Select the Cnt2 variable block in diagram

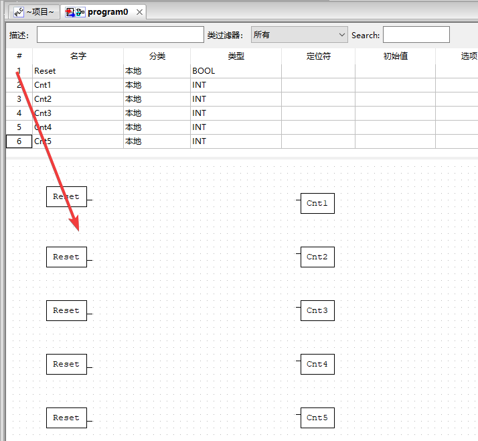click(x=317, y=257)
